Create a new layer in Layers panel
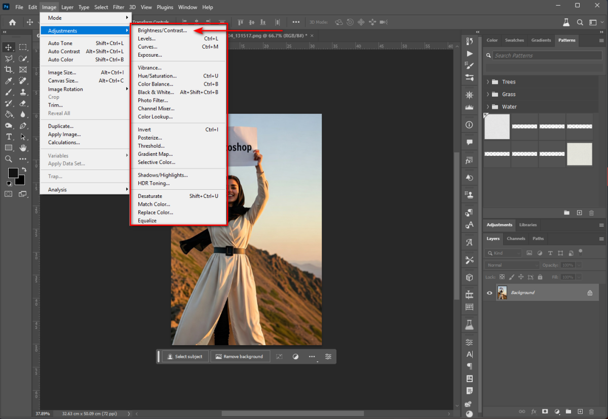The width and height of the screenshot is (608, 419). (x=580, y=412)
